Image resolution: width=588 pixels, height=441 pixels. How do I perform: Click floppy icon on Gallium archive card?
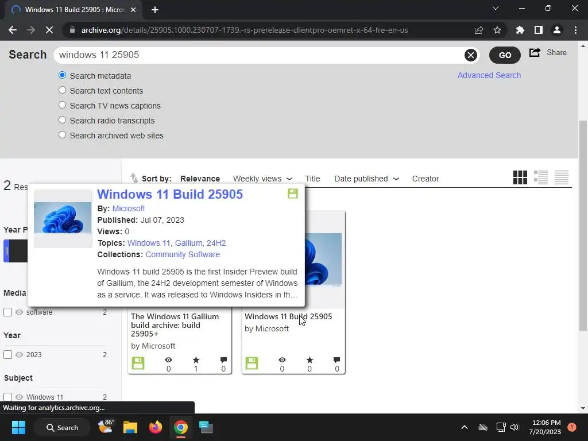click(x=138, y=363)
